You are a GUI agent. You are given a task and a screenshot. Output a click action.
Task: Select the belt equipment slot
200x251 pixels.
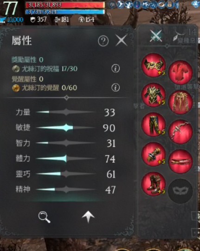(x=181, y=161)
